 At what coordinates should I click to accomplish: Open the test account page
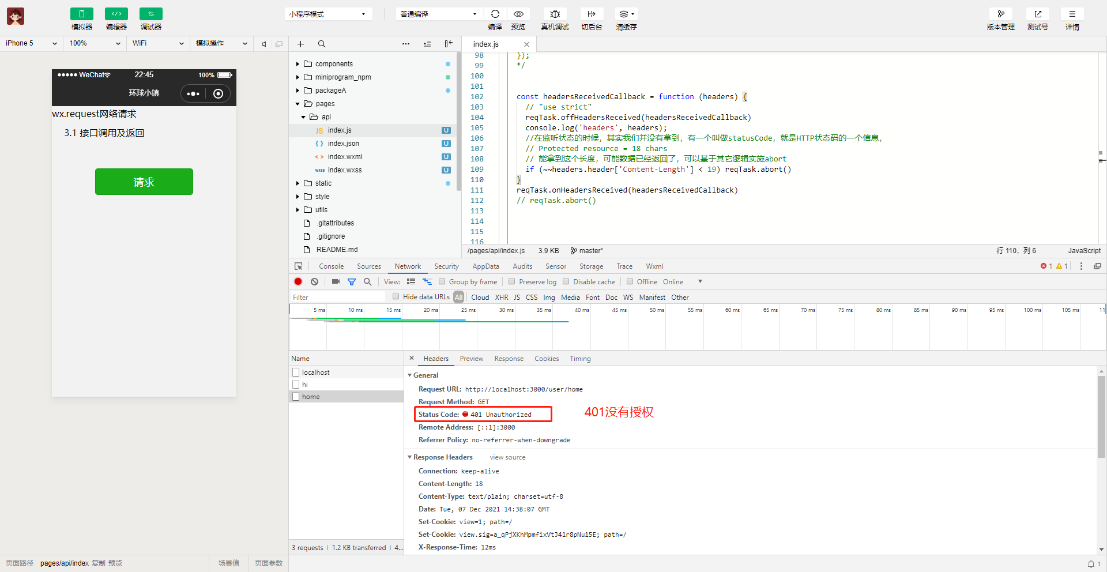coord(1038,14)
